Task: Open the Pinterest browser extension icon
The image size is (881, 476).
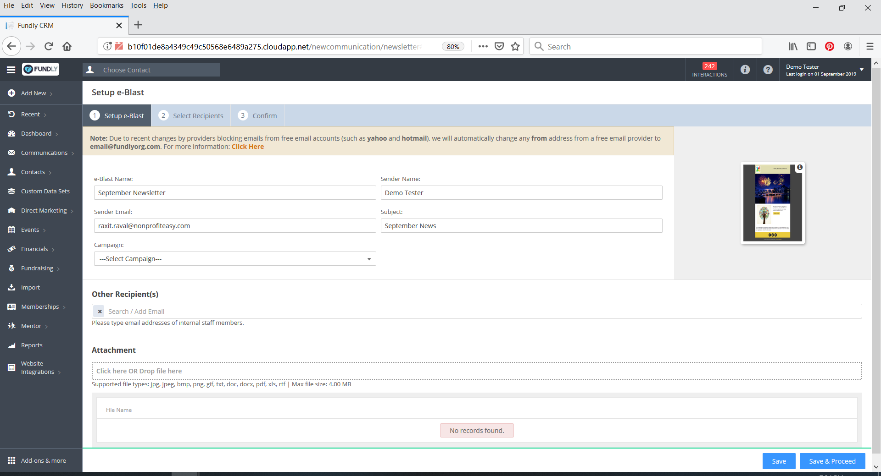Action: click(829, 46)
